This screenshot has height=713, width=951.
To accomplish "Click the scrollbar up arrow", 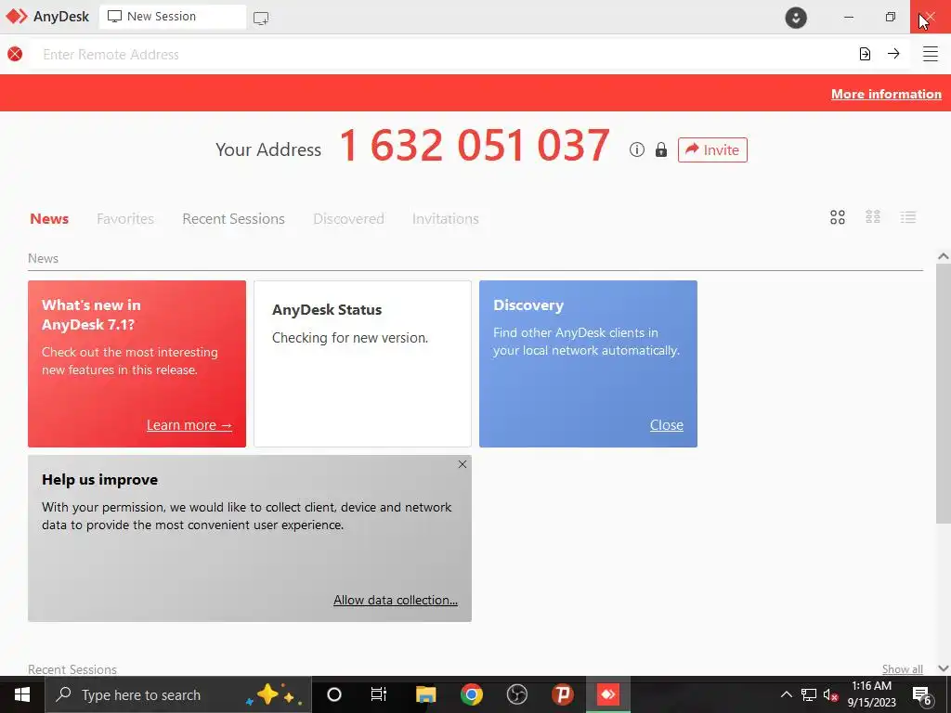I will coord(944,256).
